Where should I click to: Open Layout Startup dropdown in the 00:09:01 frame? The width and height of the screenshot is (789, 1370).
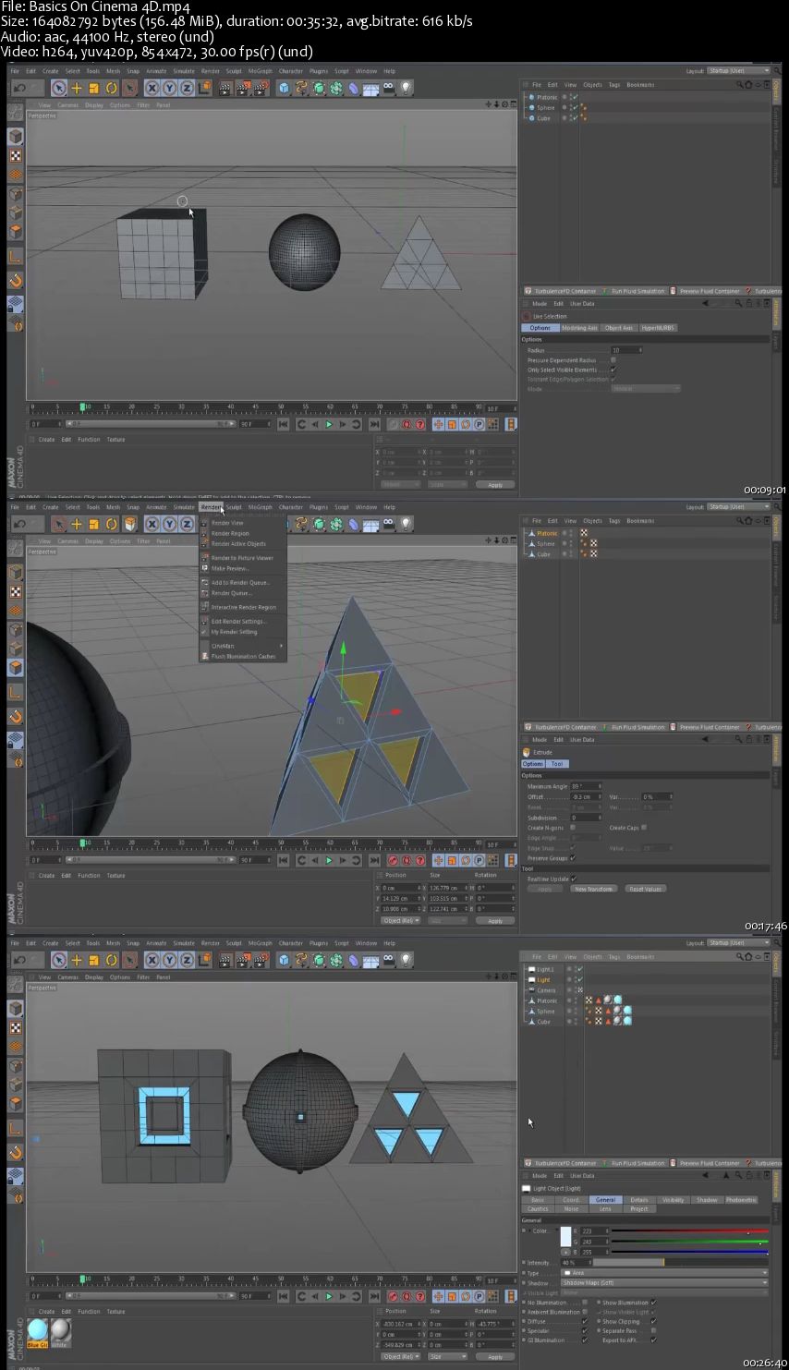click(738, 70)
